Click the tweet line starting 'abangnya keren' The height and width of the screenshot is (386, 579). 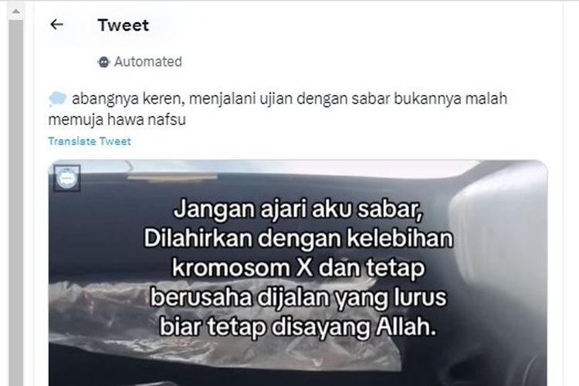pos(289,99)
